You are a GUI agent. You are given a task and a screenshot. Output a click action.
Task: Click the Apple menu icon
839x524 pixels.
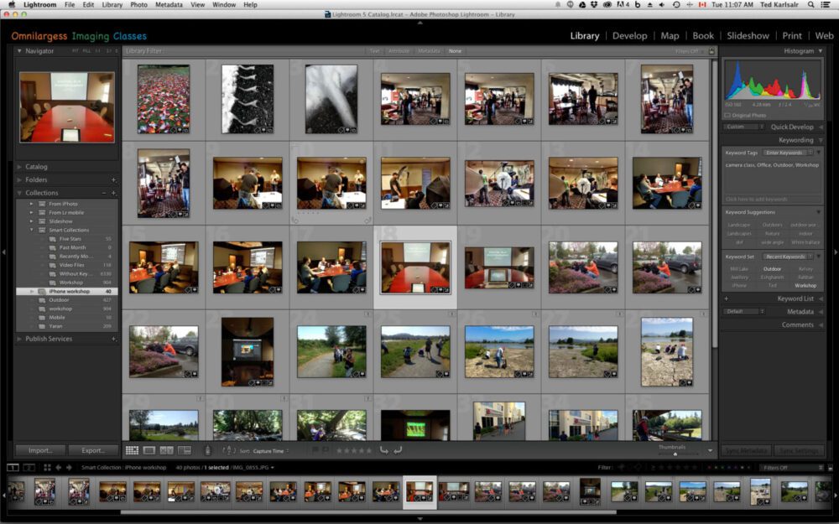coord(11,5)
